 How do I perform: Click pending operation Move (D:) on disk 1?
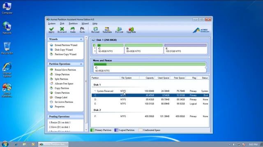pos(59,127)
